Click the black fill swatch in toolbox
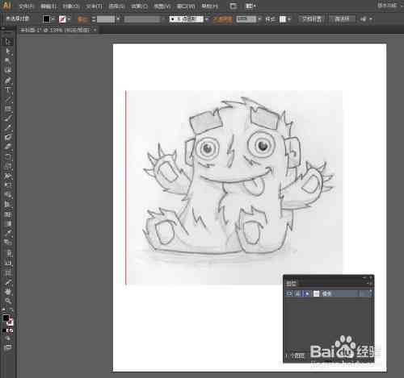Screen dimensions: 404x378 (6, 318)
